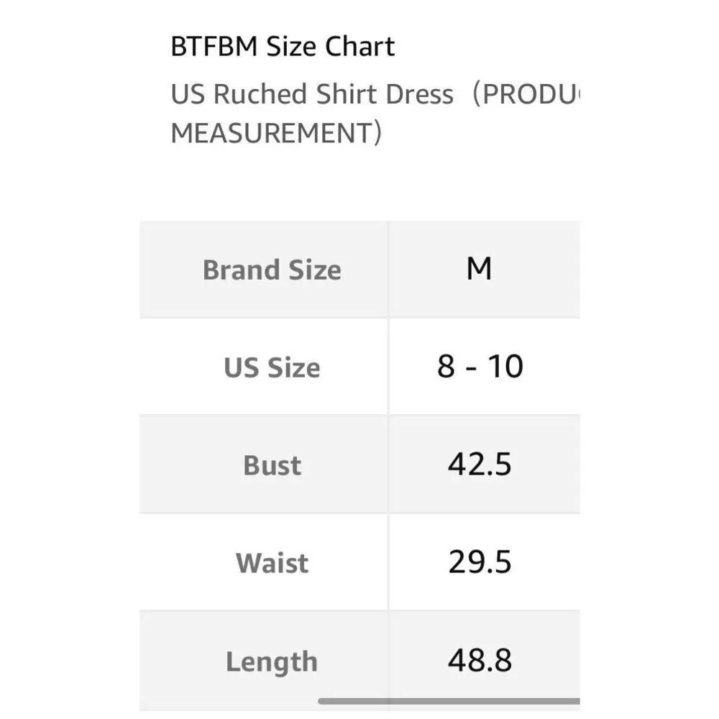
Task: Click the number 8 in the US size range
Action: (446, 367)
